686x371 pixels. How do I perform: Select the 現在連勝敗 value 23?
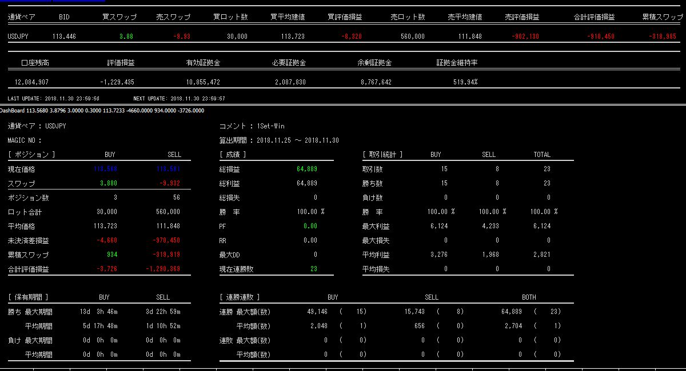coord(313,269)
